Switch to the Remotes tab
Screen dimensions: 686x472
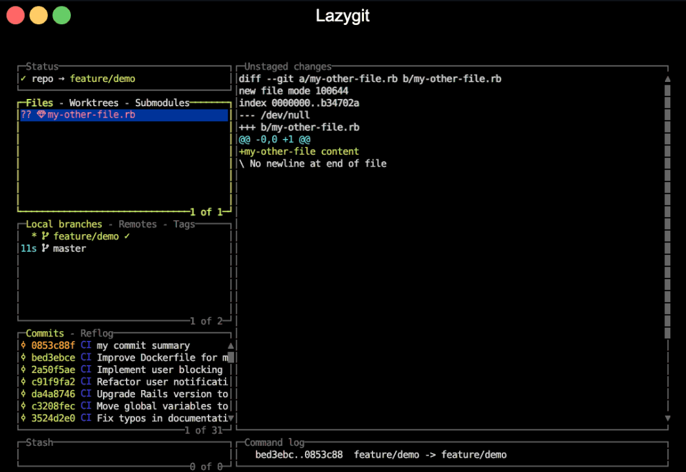click(x=138, y=224)
